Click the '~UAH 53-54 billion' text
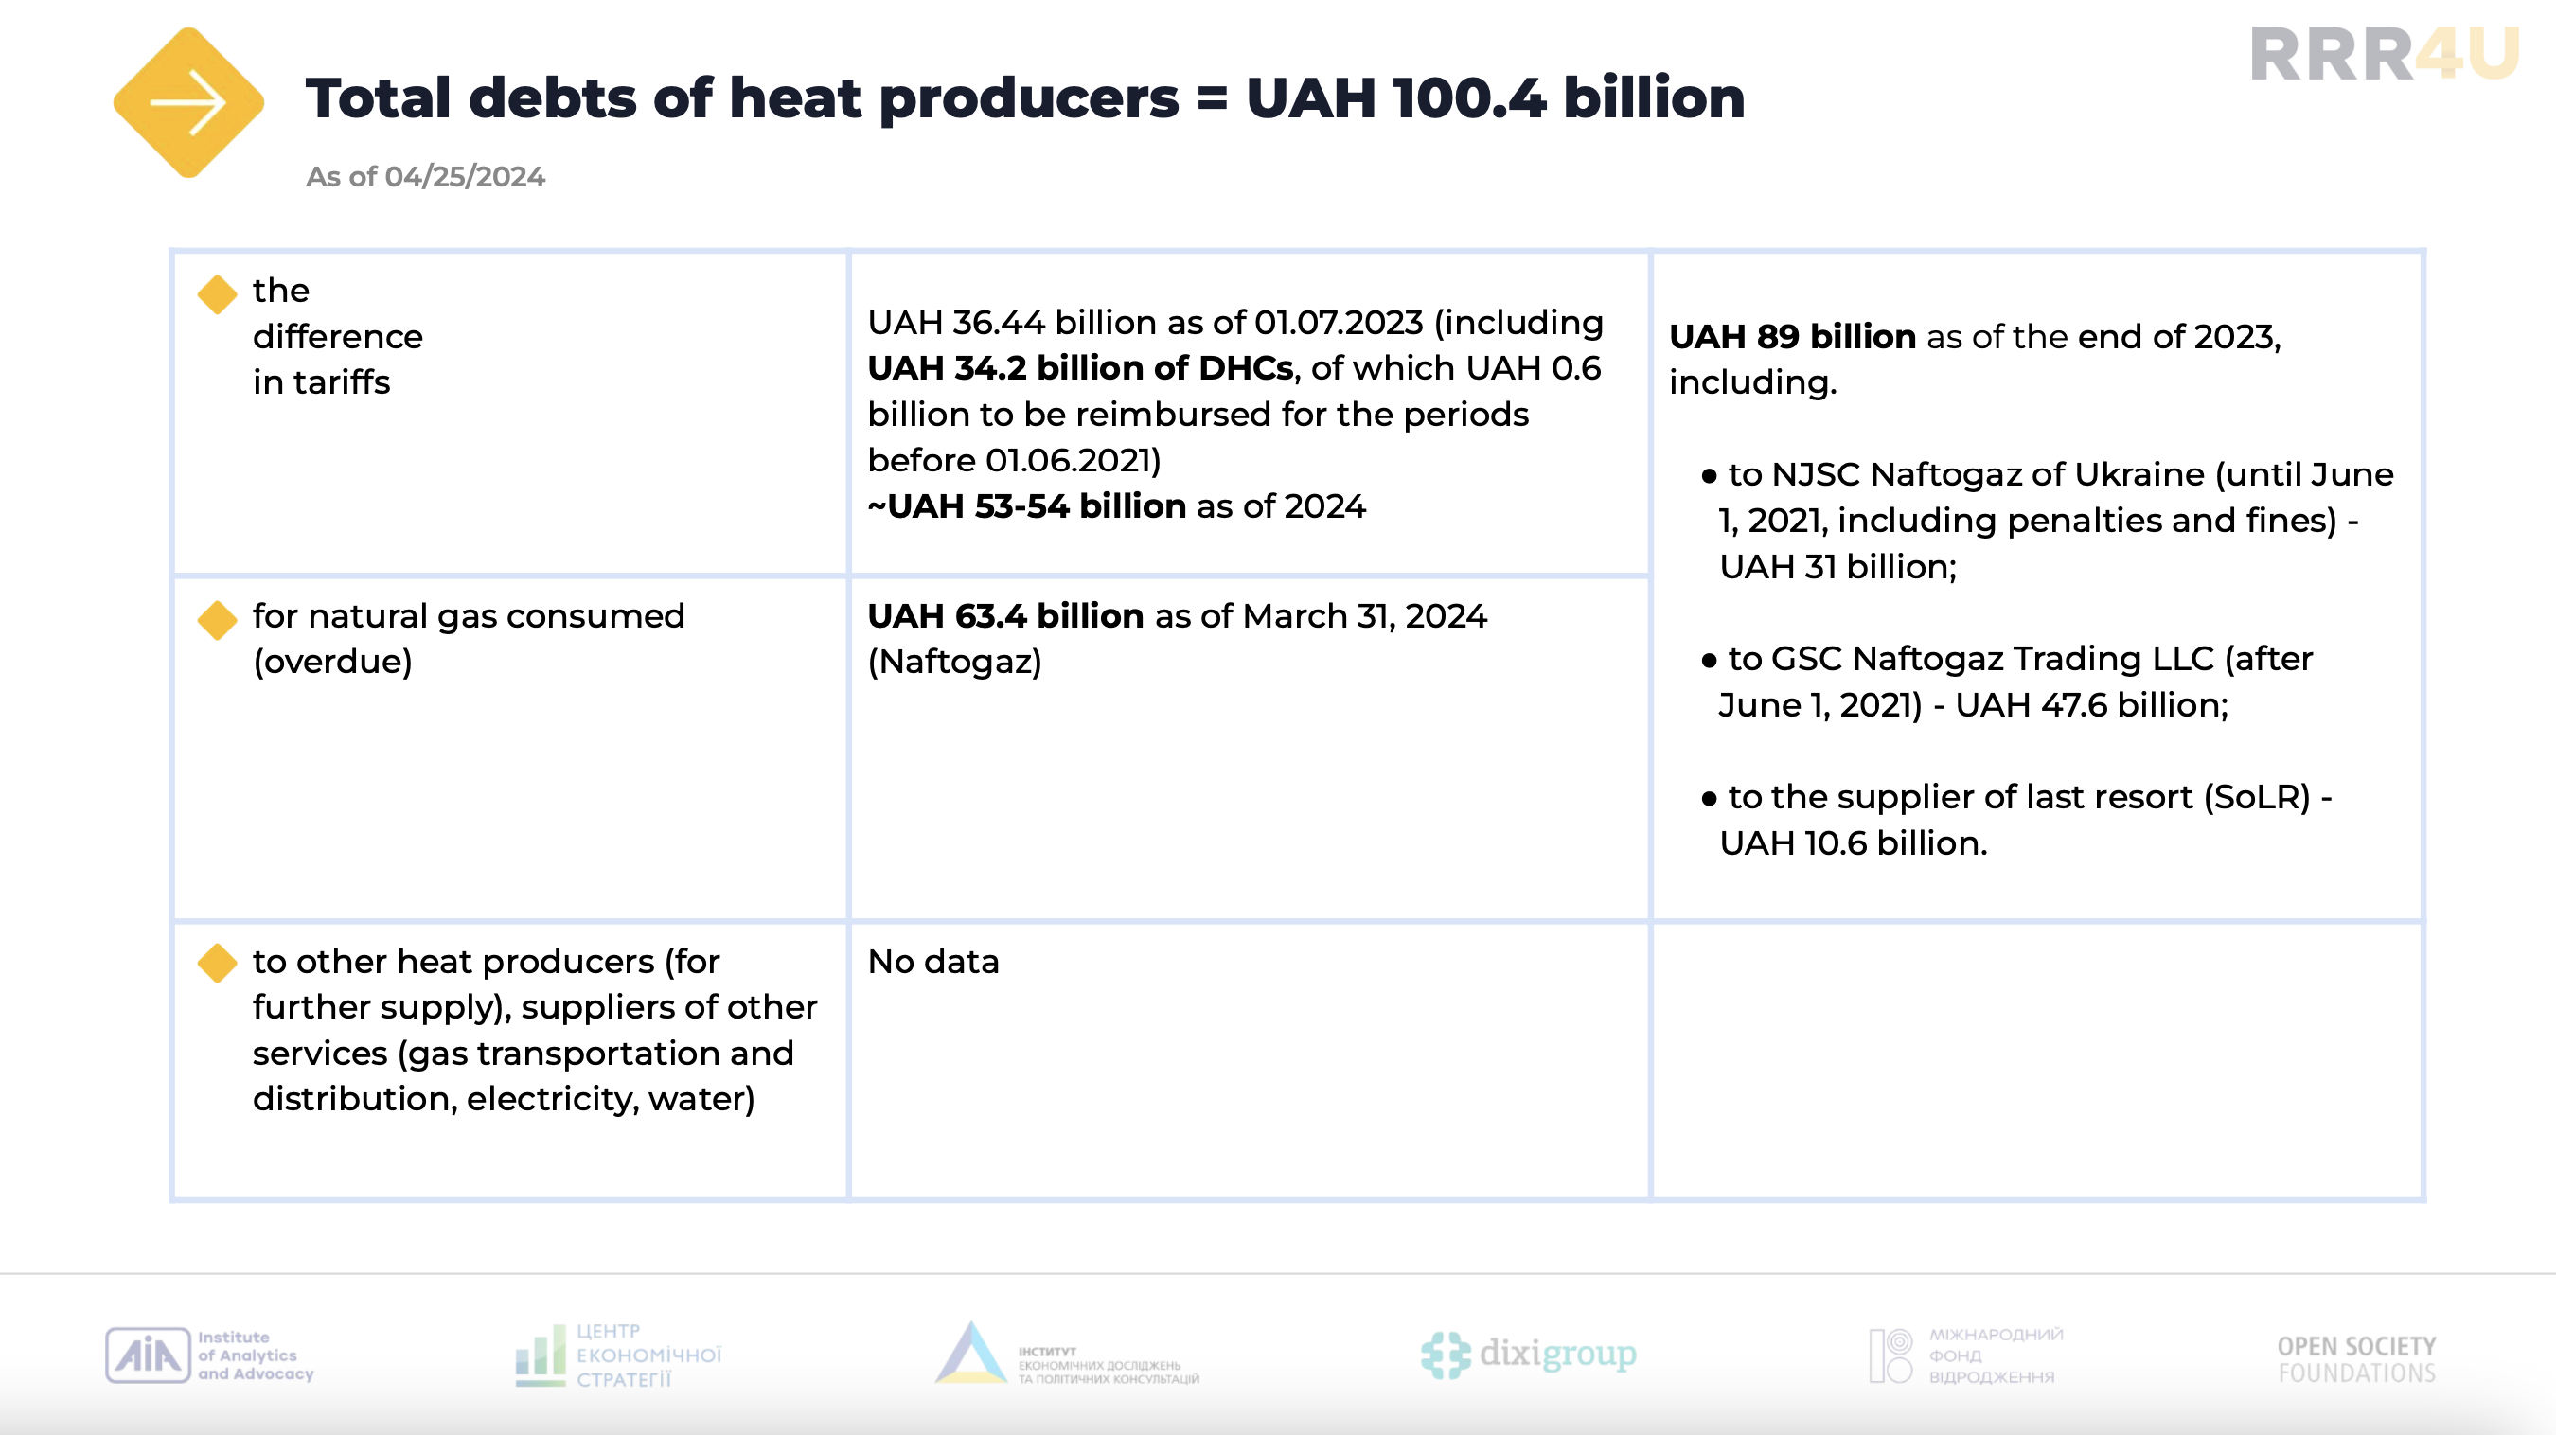The height and width of the screenshot is (1435, 2556). click(x=1026, y=506)
